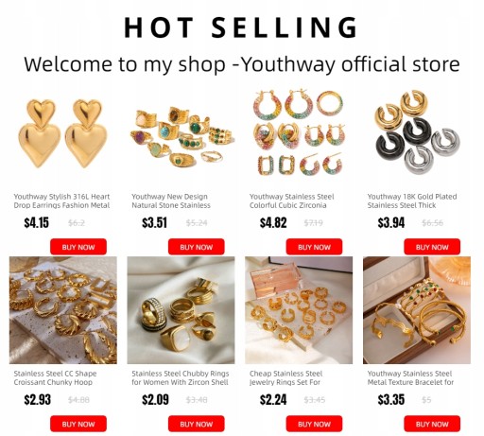Open stainless steel rings set photo
The height and width of the screenshot is (436, 484).
point(299,310)
